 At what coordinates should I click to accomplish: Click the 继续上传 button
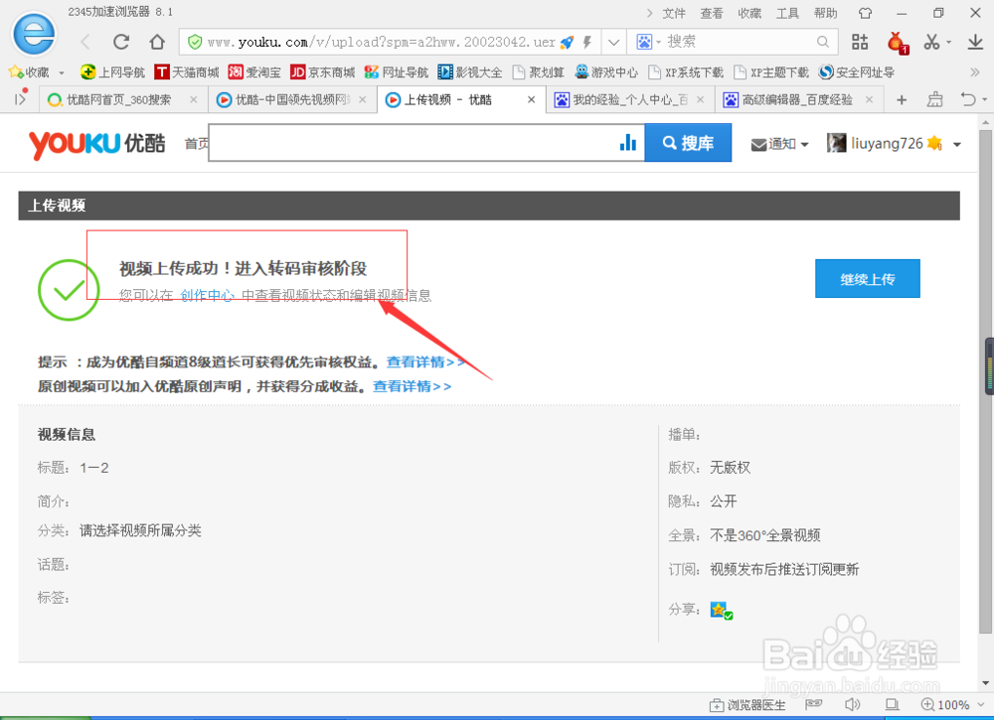point(867,279)
